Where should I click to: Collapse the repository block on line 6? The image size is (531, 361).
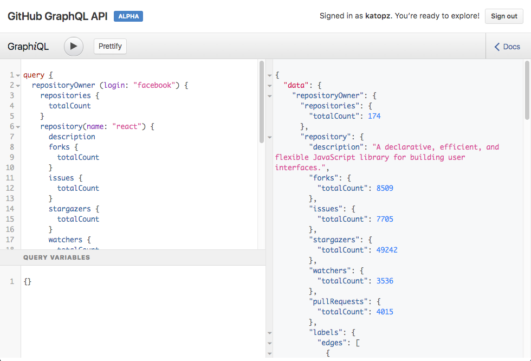18,127
